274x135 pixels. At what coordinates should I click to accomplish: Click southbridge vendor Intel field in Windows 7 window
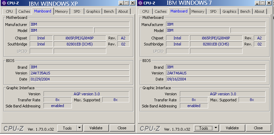[177, 44]
